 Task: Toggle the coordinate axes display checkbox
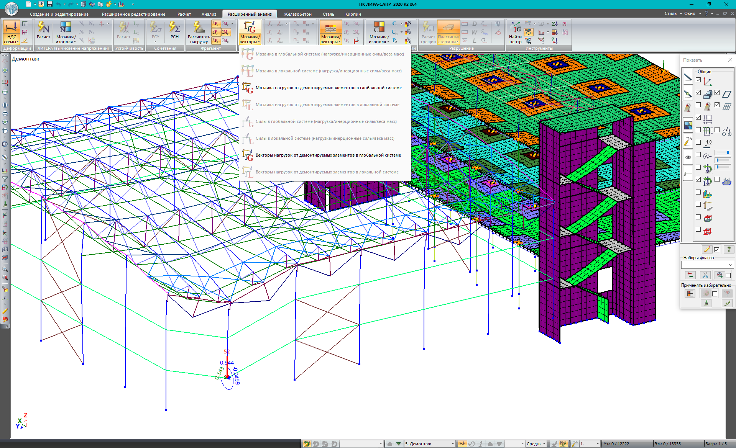698,80
